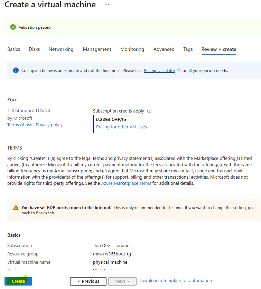Click the blue info icon in cost banner
The image size is (261, 289).
(x=16, y=70)
